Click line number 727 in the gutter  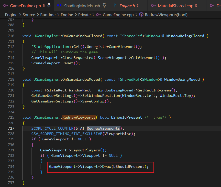coord(11,128)
